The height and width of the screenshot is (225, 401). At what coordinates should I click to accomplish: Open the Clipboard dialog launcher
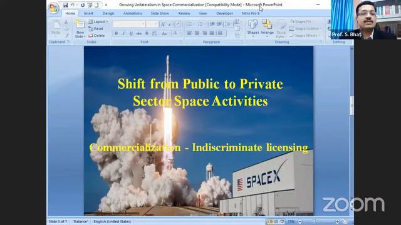68,42
